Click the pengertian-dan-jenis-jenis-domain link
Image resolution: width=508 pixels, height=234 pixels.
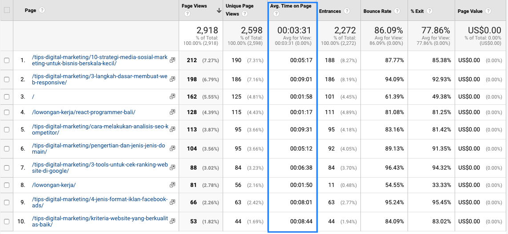point(100,149)
